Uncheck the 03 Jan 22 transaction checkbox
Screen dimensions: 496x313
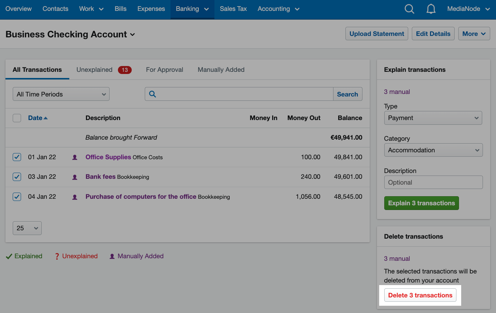coord(17,177)
